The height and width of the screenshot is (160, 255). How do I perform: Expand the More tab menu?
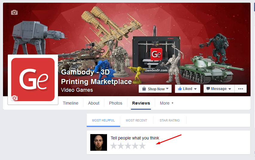coord(167,103)
